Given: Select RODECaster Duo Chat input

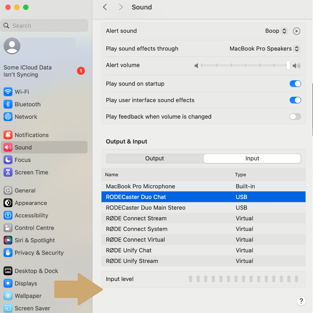Looking at the screenshot, I should pos(203,197).
